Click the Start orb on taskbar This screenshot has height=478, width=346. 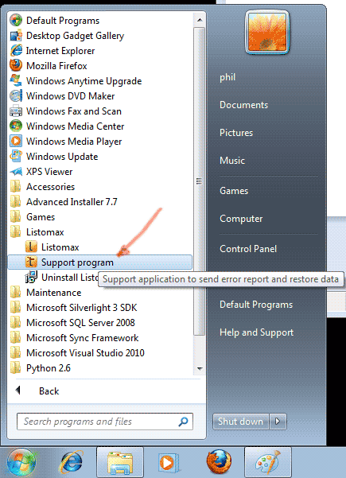[x=21, y=463]
